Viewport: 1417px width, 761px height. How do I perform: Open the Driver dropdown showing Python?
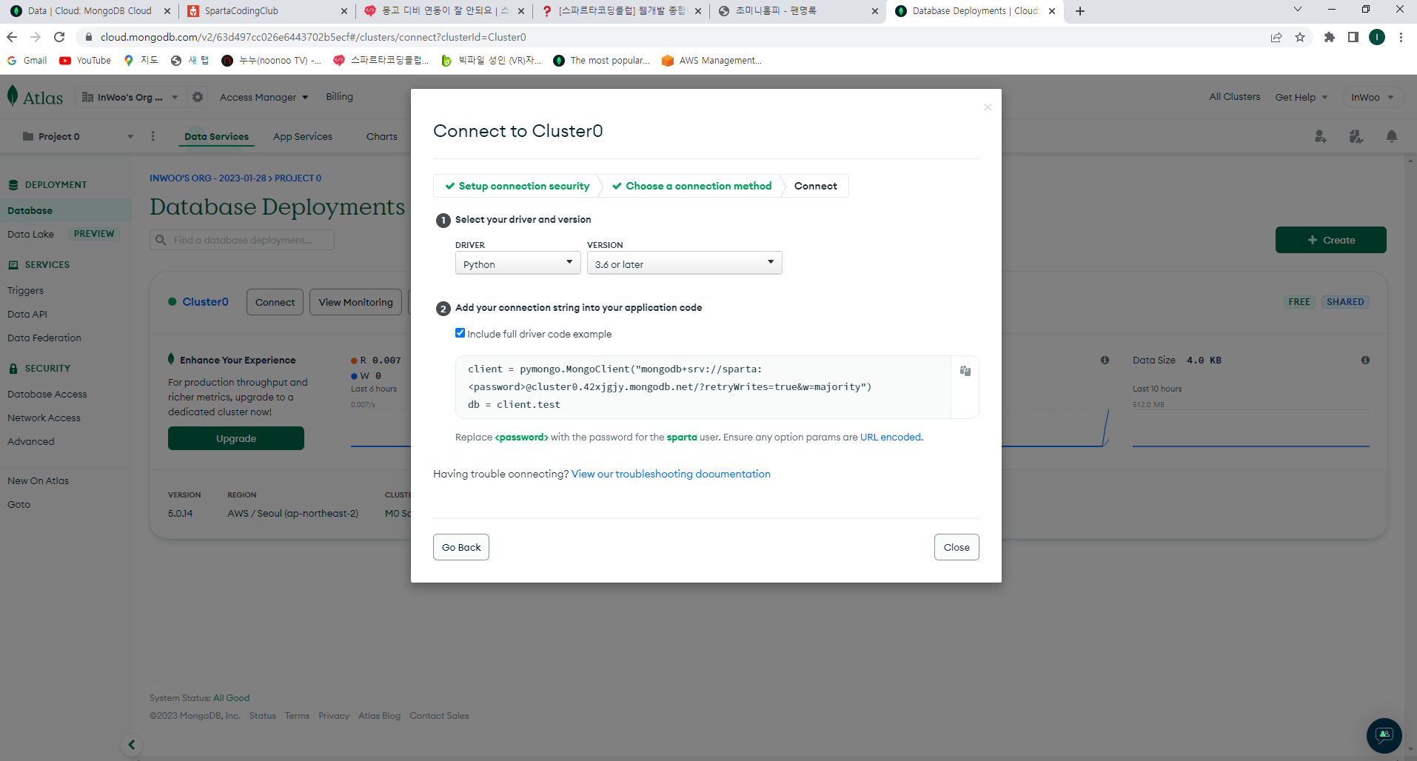coord(517,264)
